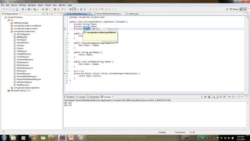Select Address.java in Package Explorer
Viewport: 250px width, 141px height.
click(x=22, y=37)
